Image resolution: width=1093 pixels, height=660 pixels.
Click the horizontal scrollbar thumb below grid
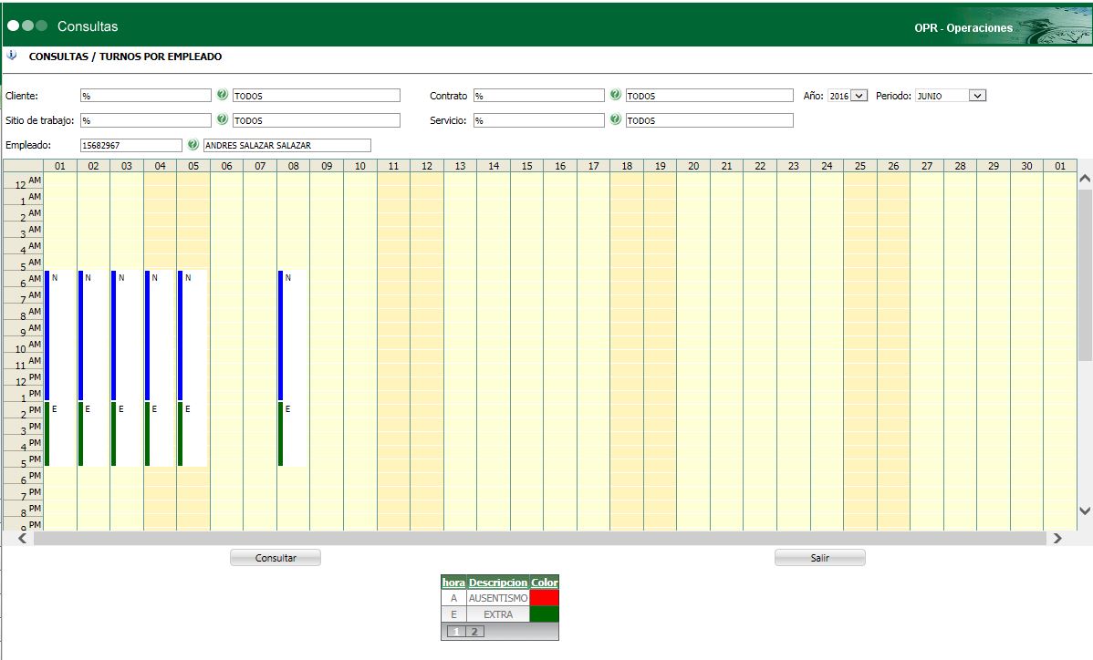[540, 538]
